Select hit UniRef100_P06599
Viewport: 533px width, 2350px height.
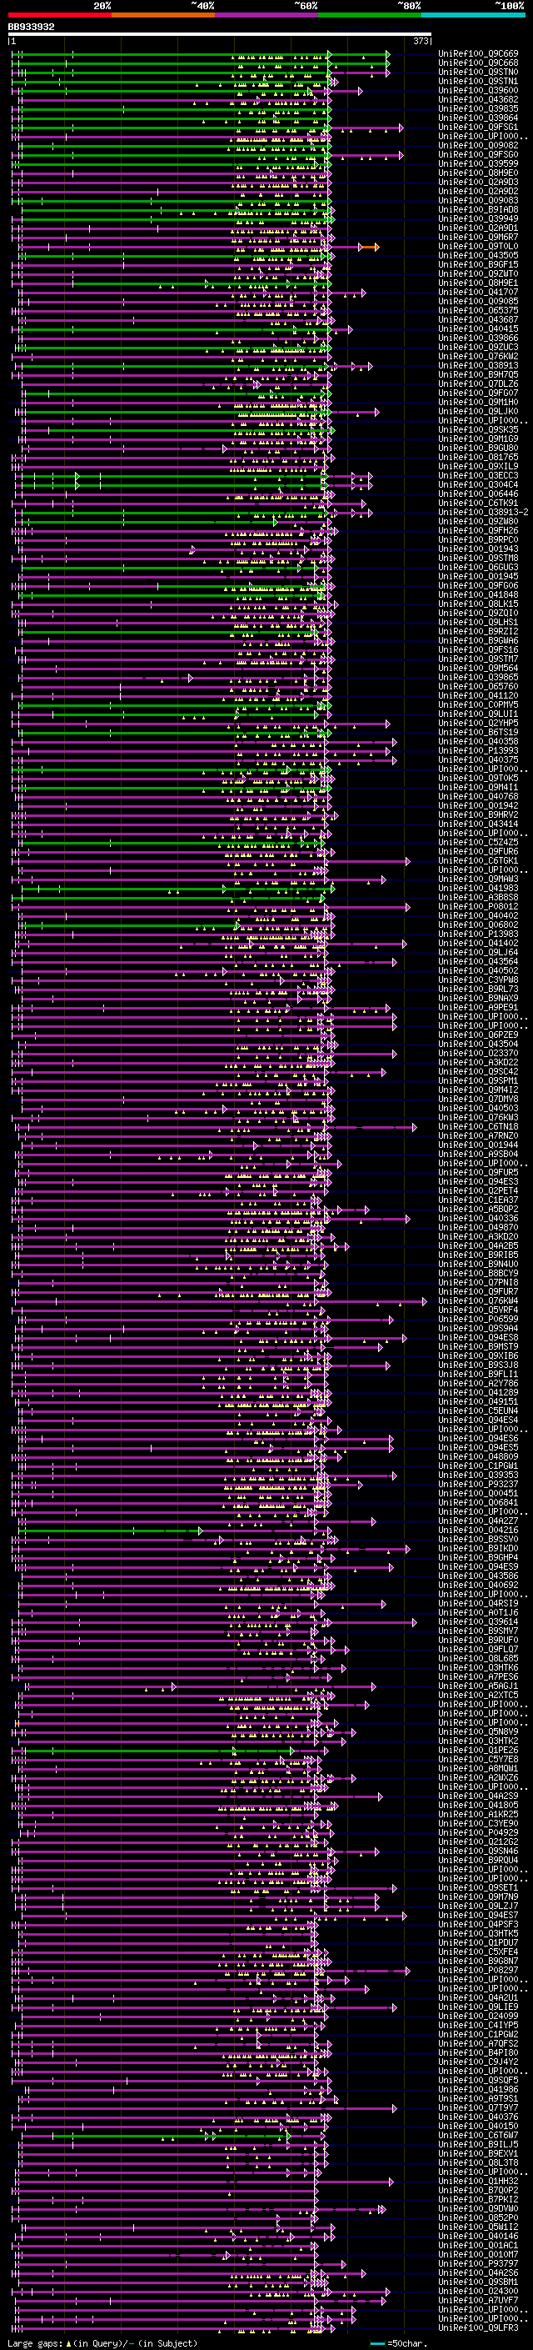pos(478,1319)
